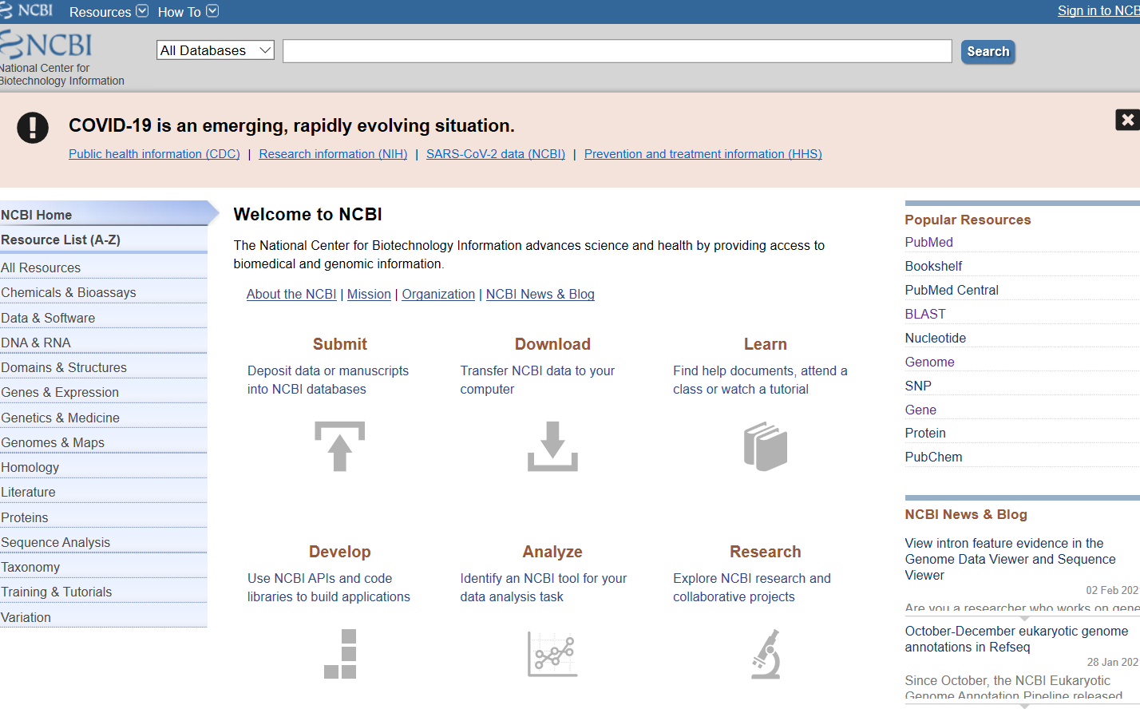Open Data & Software sidebar item

coord(104,318)
